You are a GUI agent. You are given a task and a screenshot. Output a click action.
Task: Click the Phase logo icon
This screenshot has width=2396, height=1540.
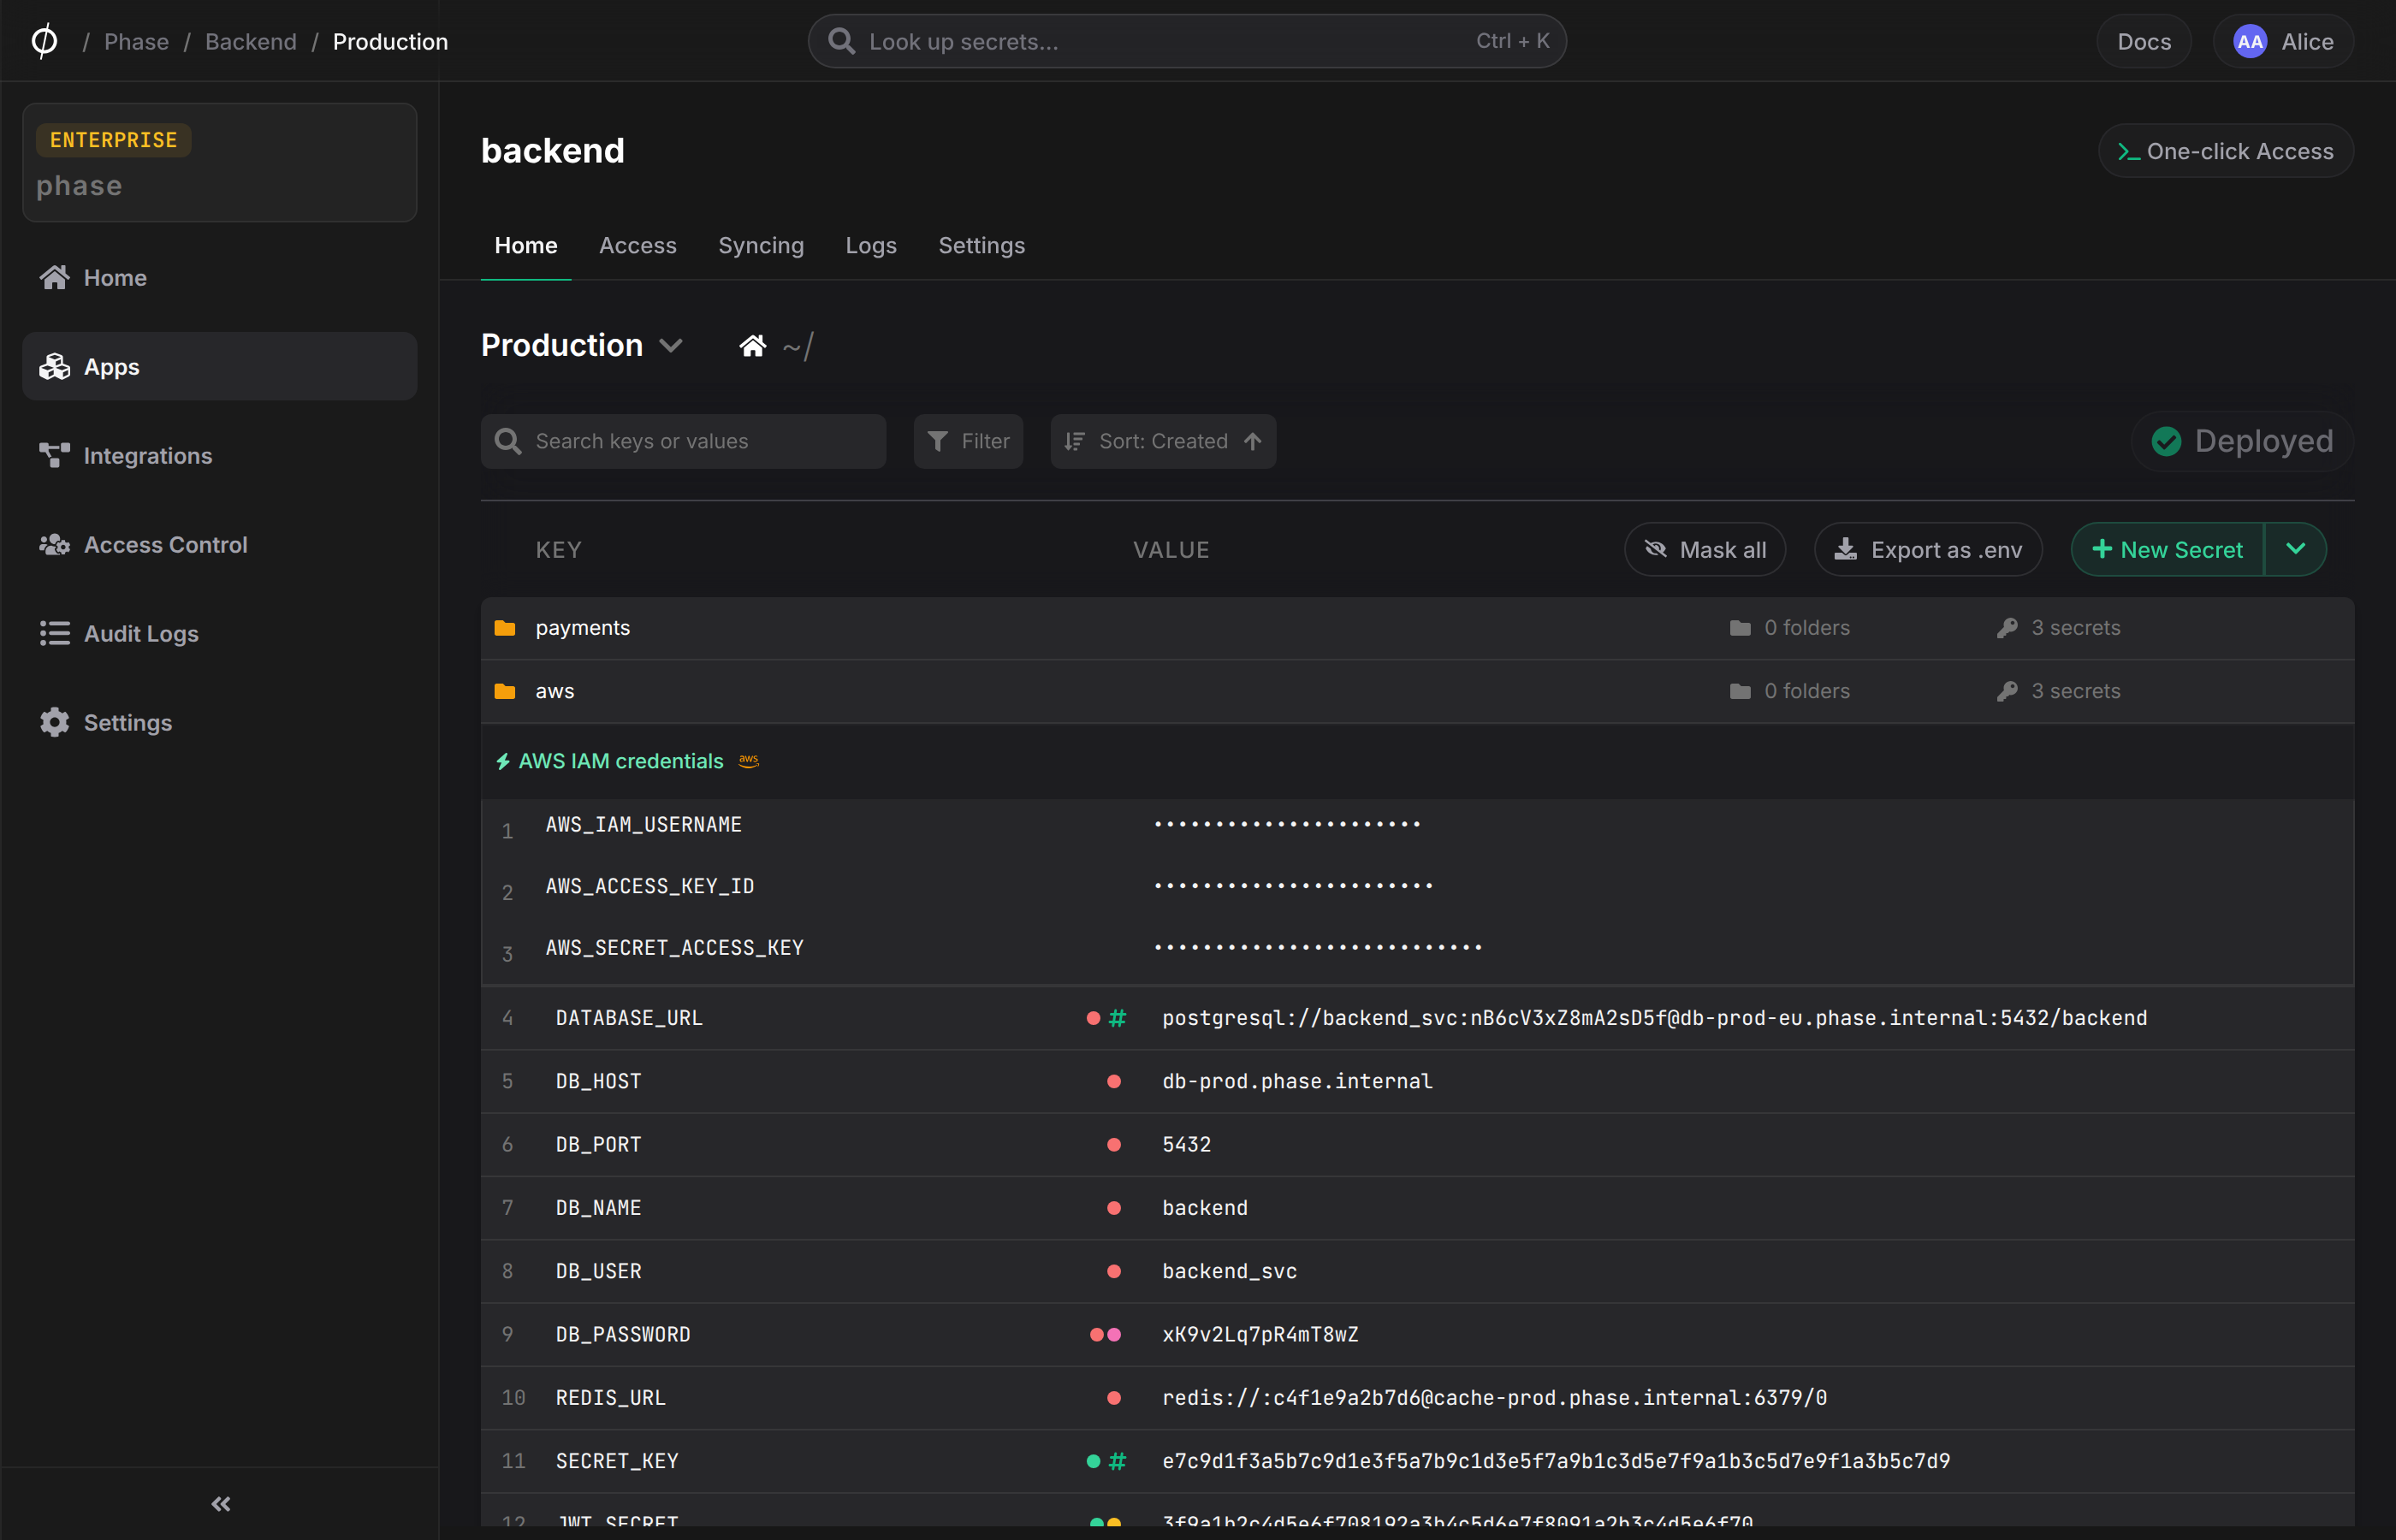click(44, 41)
